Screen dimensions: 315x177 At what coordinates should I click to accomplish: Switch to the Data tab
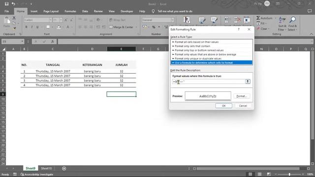point(85,11)
